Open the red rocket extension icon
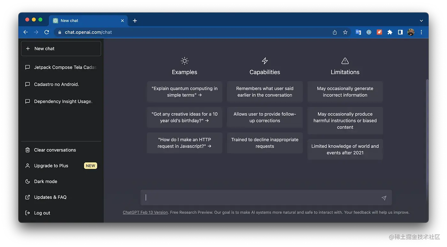The height and width of the screenshot is (247, 447). (x=379, y=32)
